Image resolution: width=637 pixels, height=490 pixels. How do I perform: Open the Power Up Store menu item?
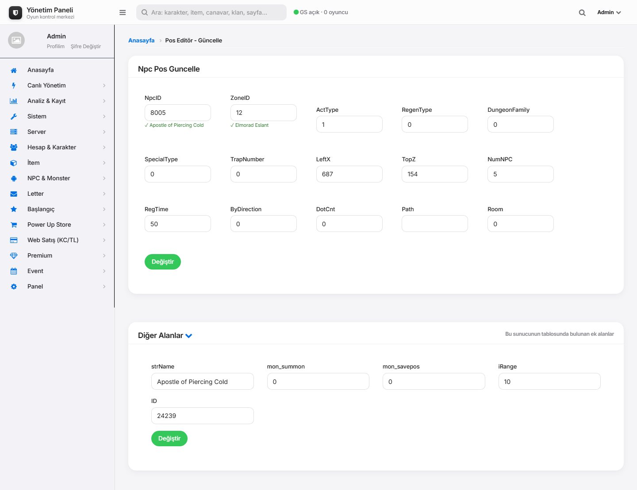click(58, 225)
